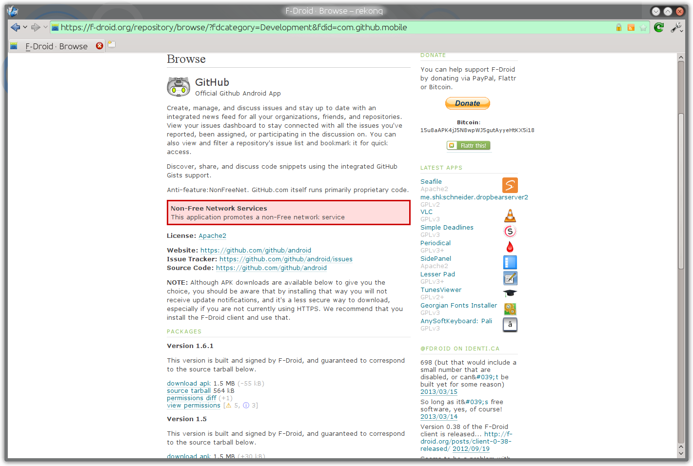Click the Version 1.5 heading
This screenshot has width=693, height=466.
click(187, 419)
